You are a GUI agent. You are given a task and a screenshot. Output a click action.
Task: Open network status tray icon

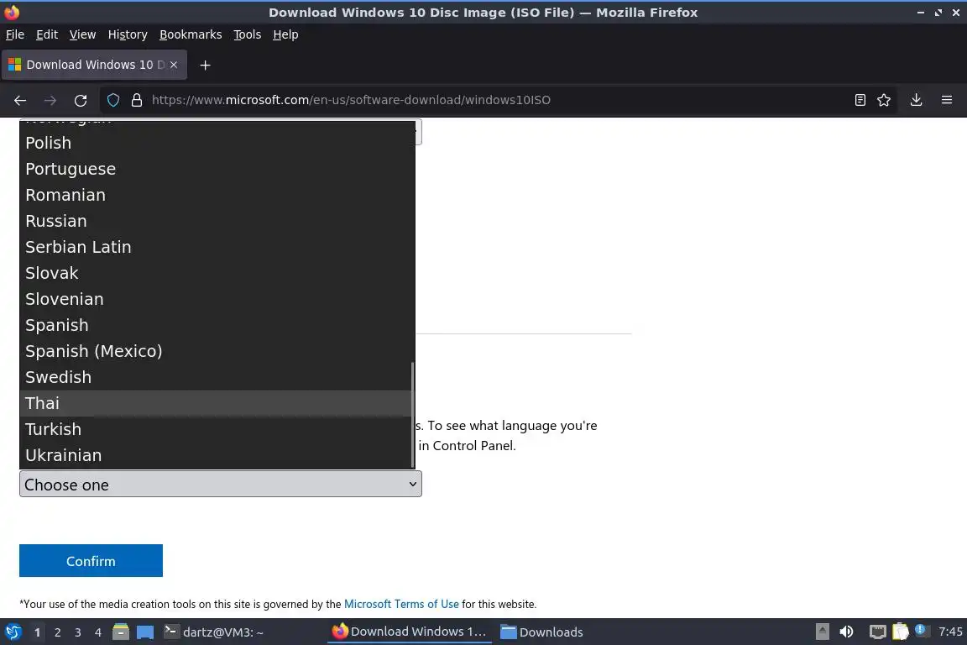coord(877,632)
